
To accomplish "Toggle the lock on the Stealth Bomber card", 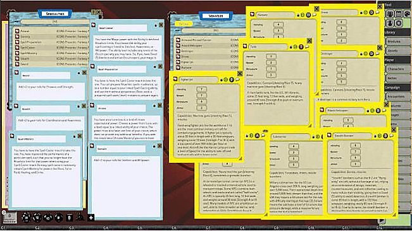I will 375,136.
